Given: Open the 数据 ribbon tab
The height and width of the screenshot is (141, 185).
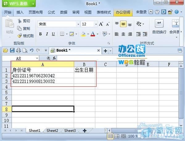Looking at the screenshot, I should (64, 12).
